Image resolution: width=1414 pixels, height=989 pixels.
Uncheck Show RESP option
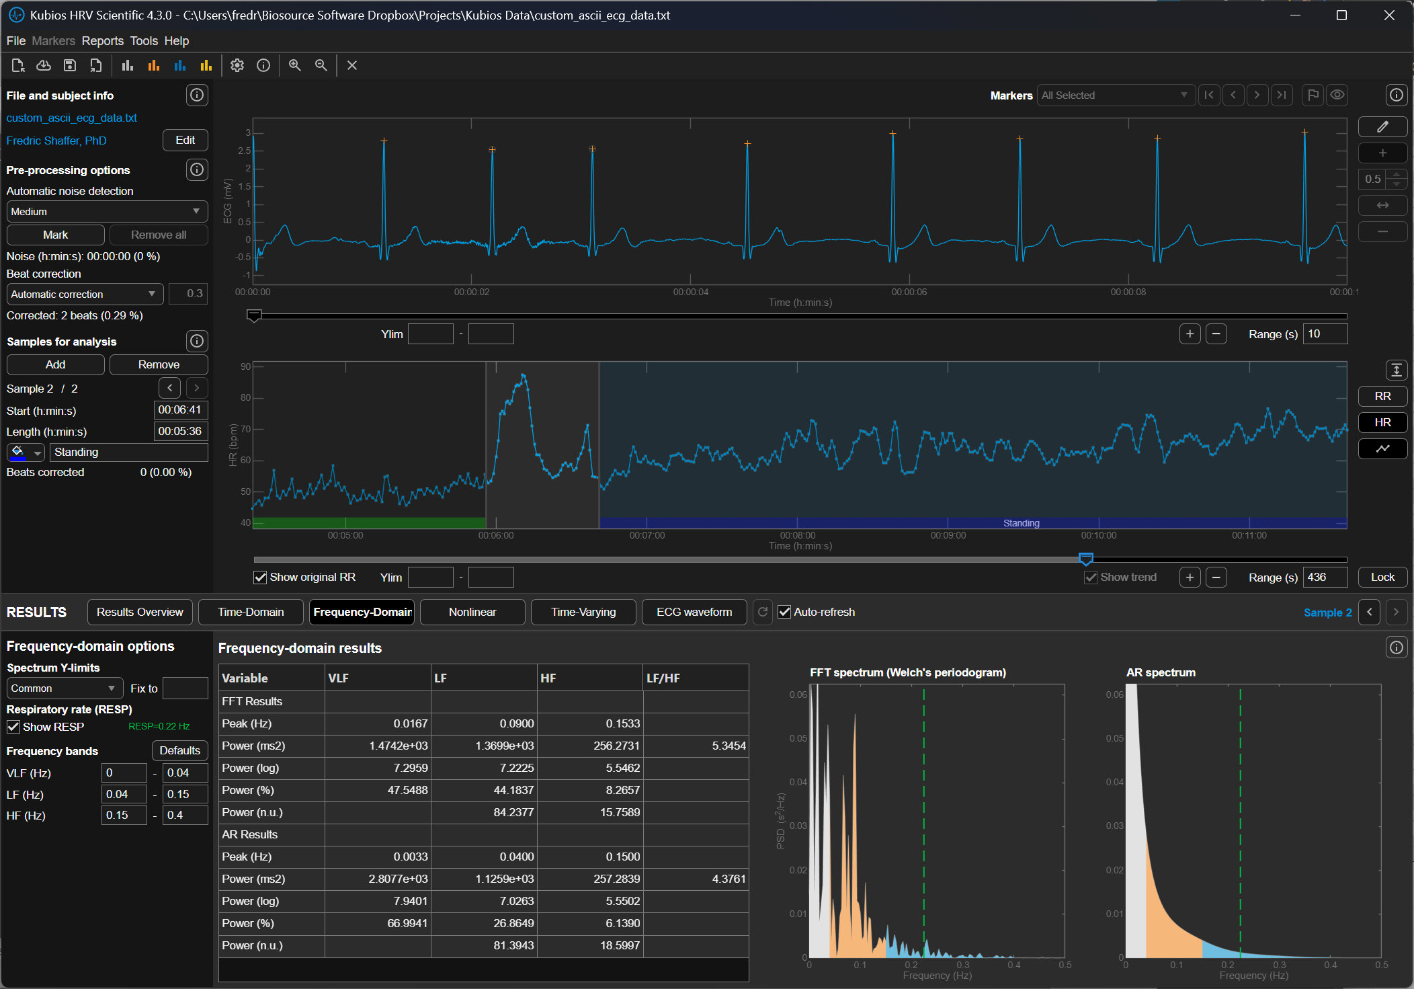[13, 727]
